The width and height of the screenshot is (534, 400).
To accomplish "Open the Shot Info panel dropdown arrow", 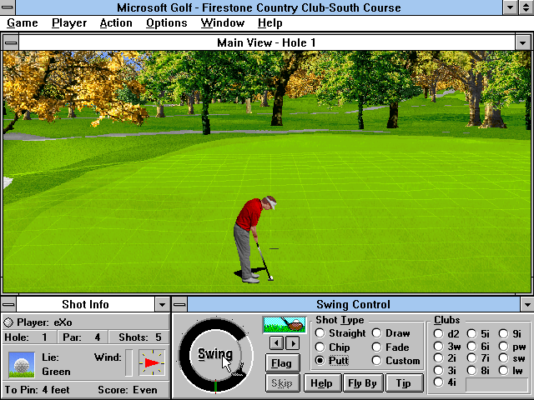I will coord(162,304).
